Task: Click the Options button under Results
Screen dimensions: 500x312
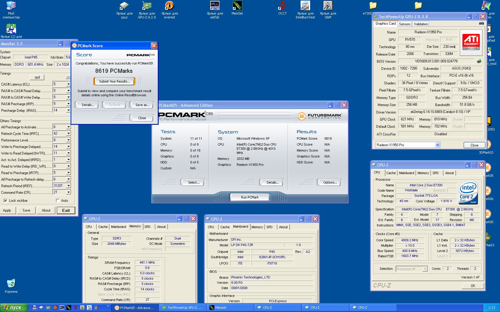Action: 330,182
